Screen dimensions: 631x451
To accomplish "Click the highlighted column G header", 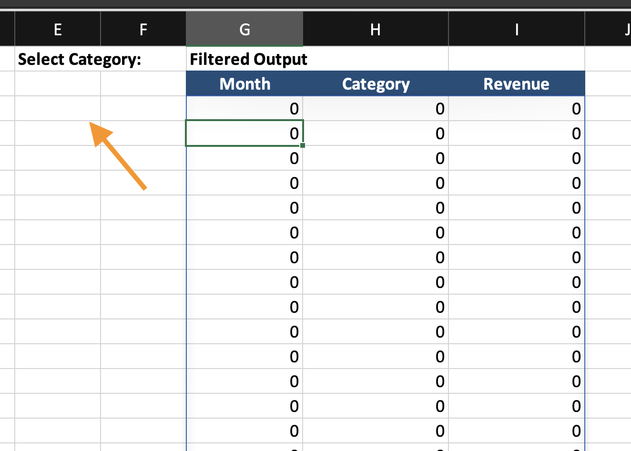I will click(x=244, y=30).
